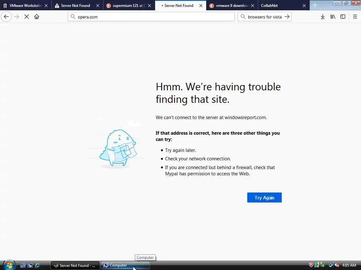Click the magnifier icon in search box
Image resolution: width=361 pixels, height=270 pixels.
tap(243, 17)
